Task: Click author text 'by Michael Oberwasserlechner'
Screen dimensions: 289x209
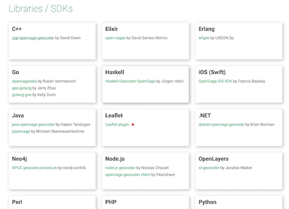Action: [58, 131]
